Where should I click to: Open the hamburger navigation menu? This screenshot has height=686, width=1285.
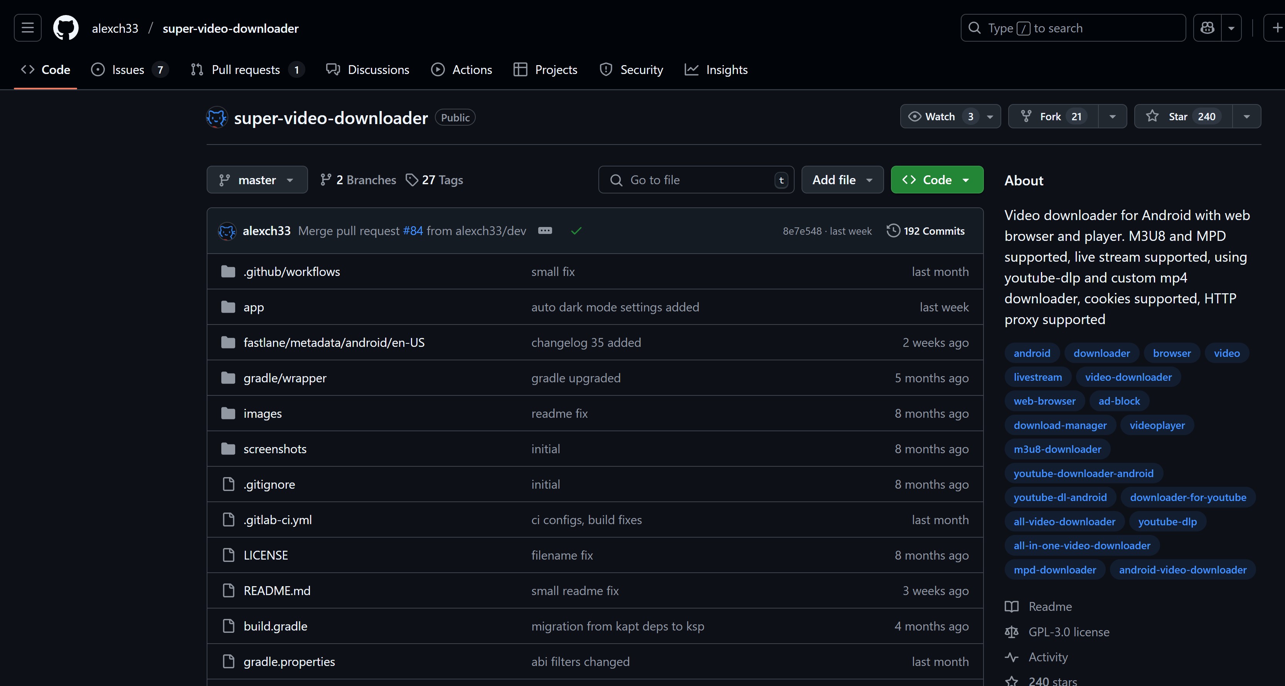click(x=27, y=28)
